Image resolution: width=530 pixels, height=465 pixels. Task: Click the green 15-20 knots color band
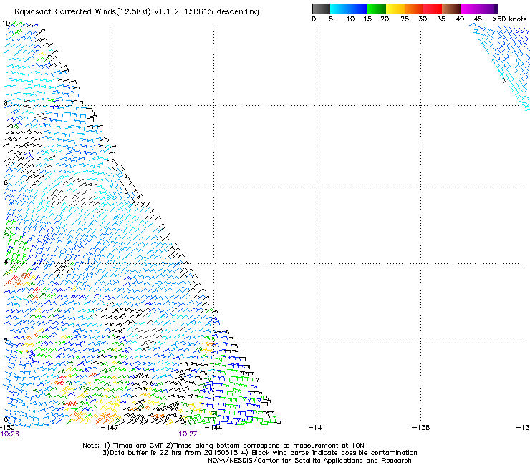377,9
